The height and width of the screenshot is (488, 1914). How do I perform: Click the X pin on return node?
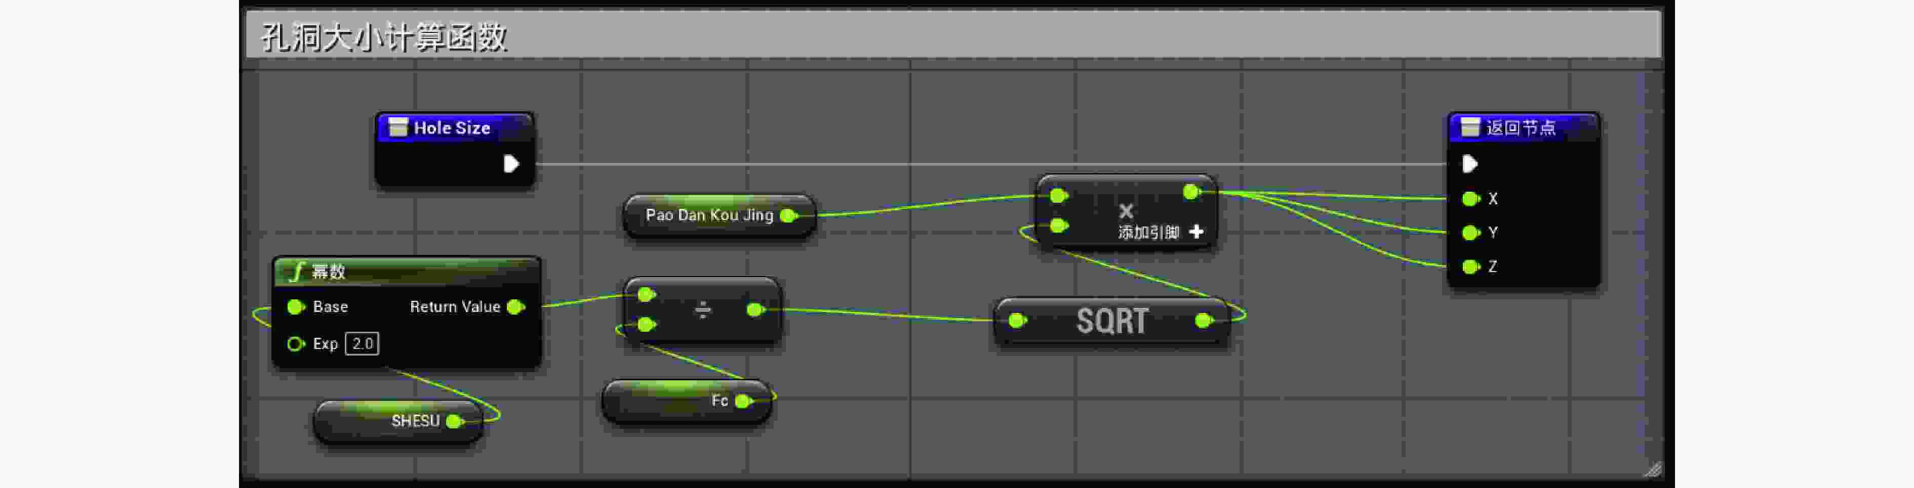pos(1470,199)
